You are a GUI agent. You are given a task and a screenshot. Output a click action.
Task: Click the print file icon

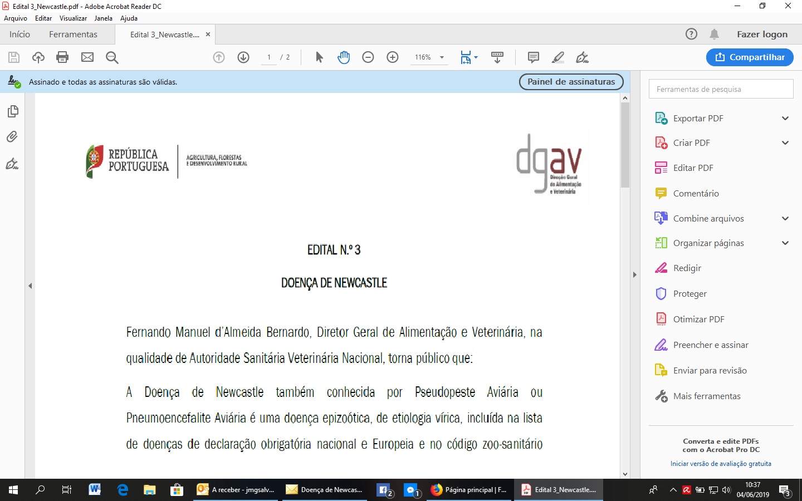(x=62, y=57)
